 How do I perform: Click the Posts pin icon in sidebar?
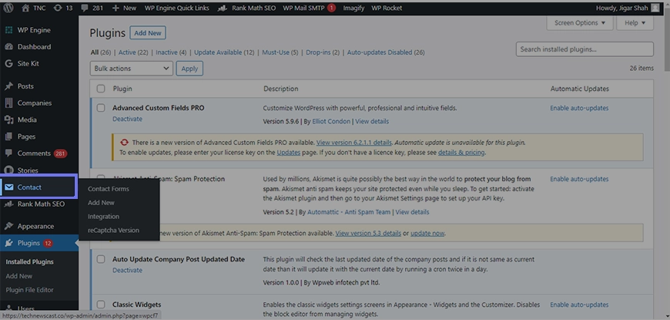[8, 86]
